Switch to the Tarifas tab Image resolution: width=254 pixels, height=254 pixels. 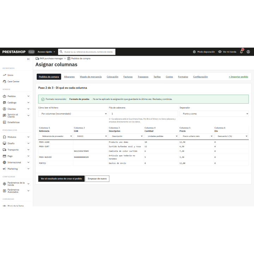157,77
